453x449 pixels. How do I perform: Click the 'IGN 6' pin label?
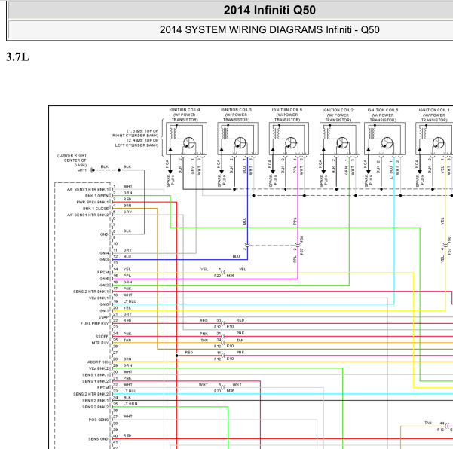[x=104, y=304]
